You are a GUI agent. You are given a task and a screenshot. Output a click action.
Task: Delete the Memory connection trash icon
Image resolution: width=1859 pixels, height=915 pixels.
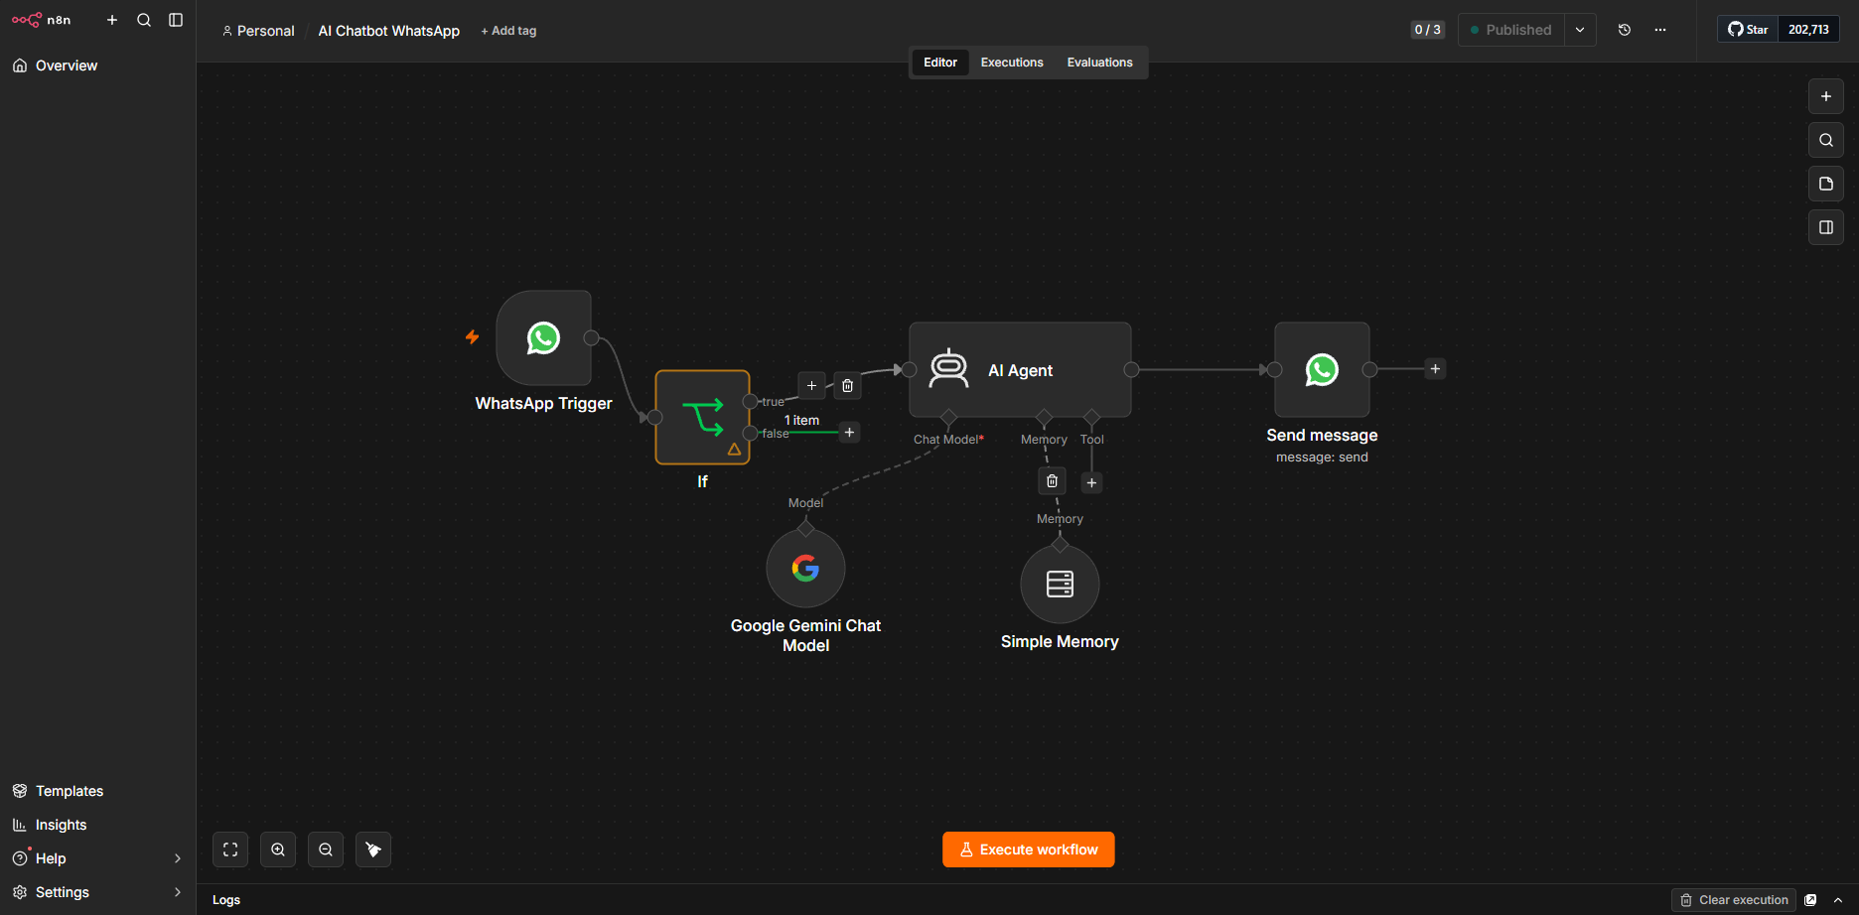pyautogui.click(x=1052, y=481)
